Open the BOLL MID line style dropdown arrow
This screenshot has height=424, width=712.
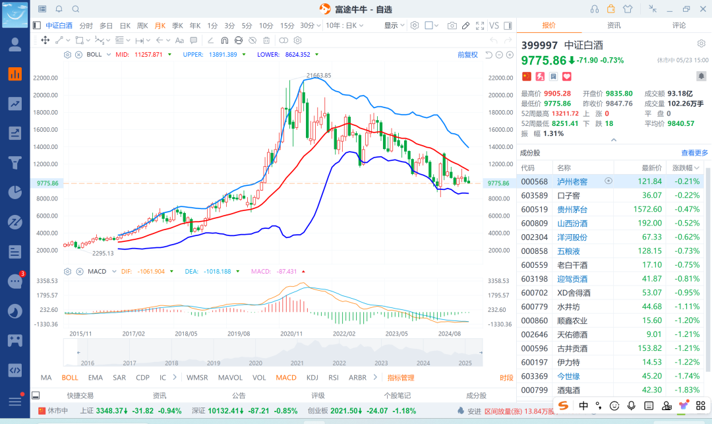[170, 55]
